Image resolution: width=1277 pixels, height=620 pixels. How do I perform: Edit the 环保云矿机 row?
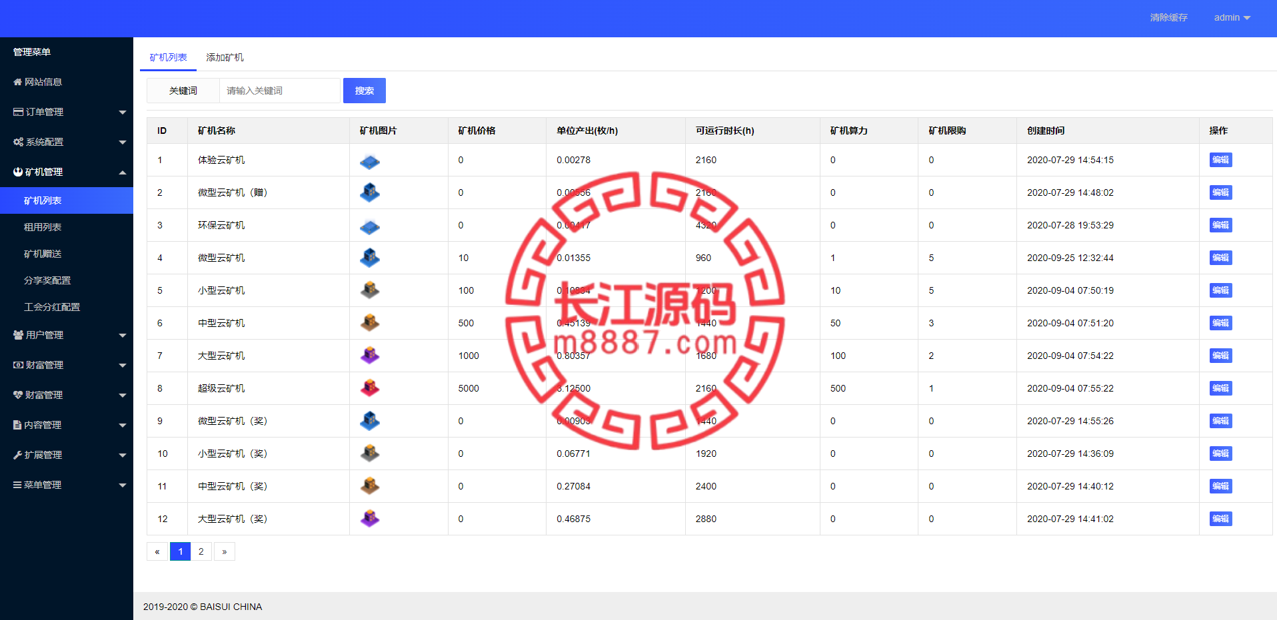click(1220, 225)
